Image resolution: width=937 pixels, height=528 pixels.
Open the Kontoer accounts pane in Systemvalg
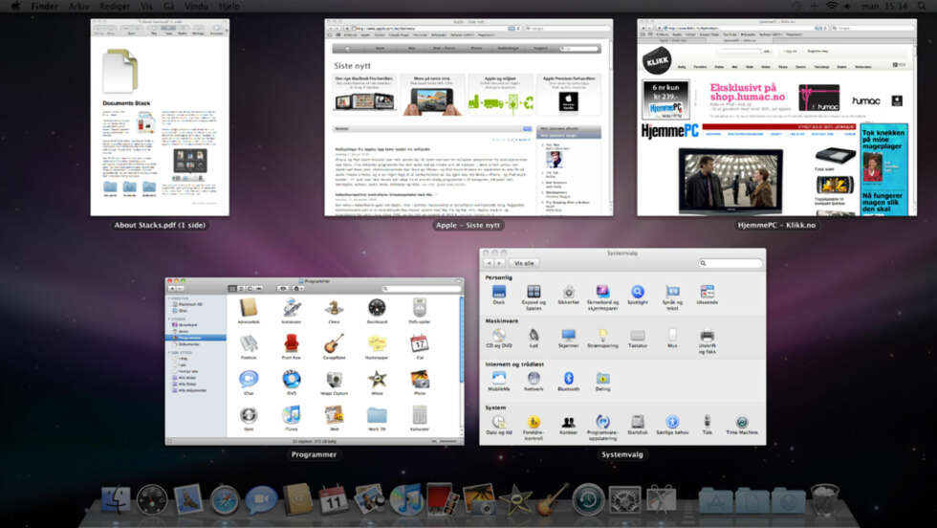(x=568, y=425)
